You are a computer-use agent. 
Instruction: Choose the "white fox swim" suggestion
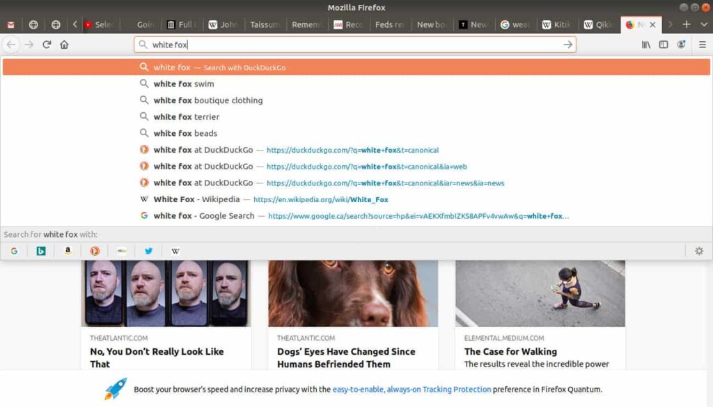pos(356,84)
